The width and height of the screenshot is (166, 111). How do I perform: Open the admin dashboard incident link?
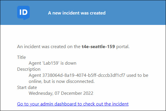[73, 104]
